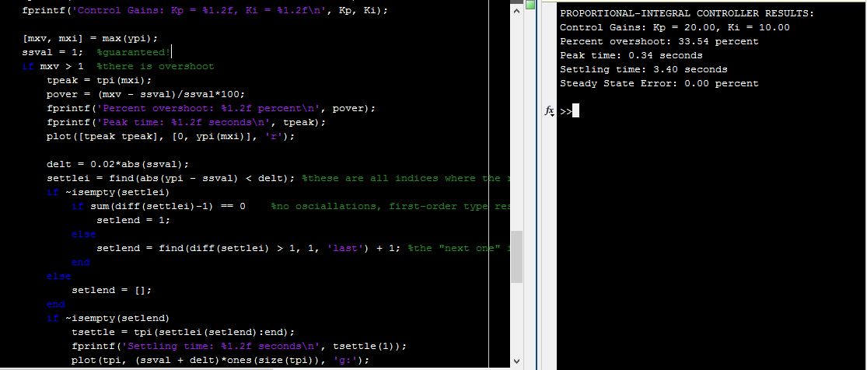Screen dimensions: 867x370
Task: Click the 'Settling time: 3.40 seconds' output
Action: 643,69
